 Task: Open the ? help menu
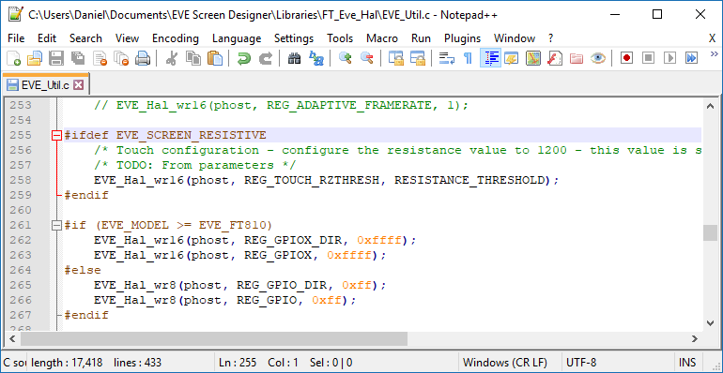(x=550, y=38)
